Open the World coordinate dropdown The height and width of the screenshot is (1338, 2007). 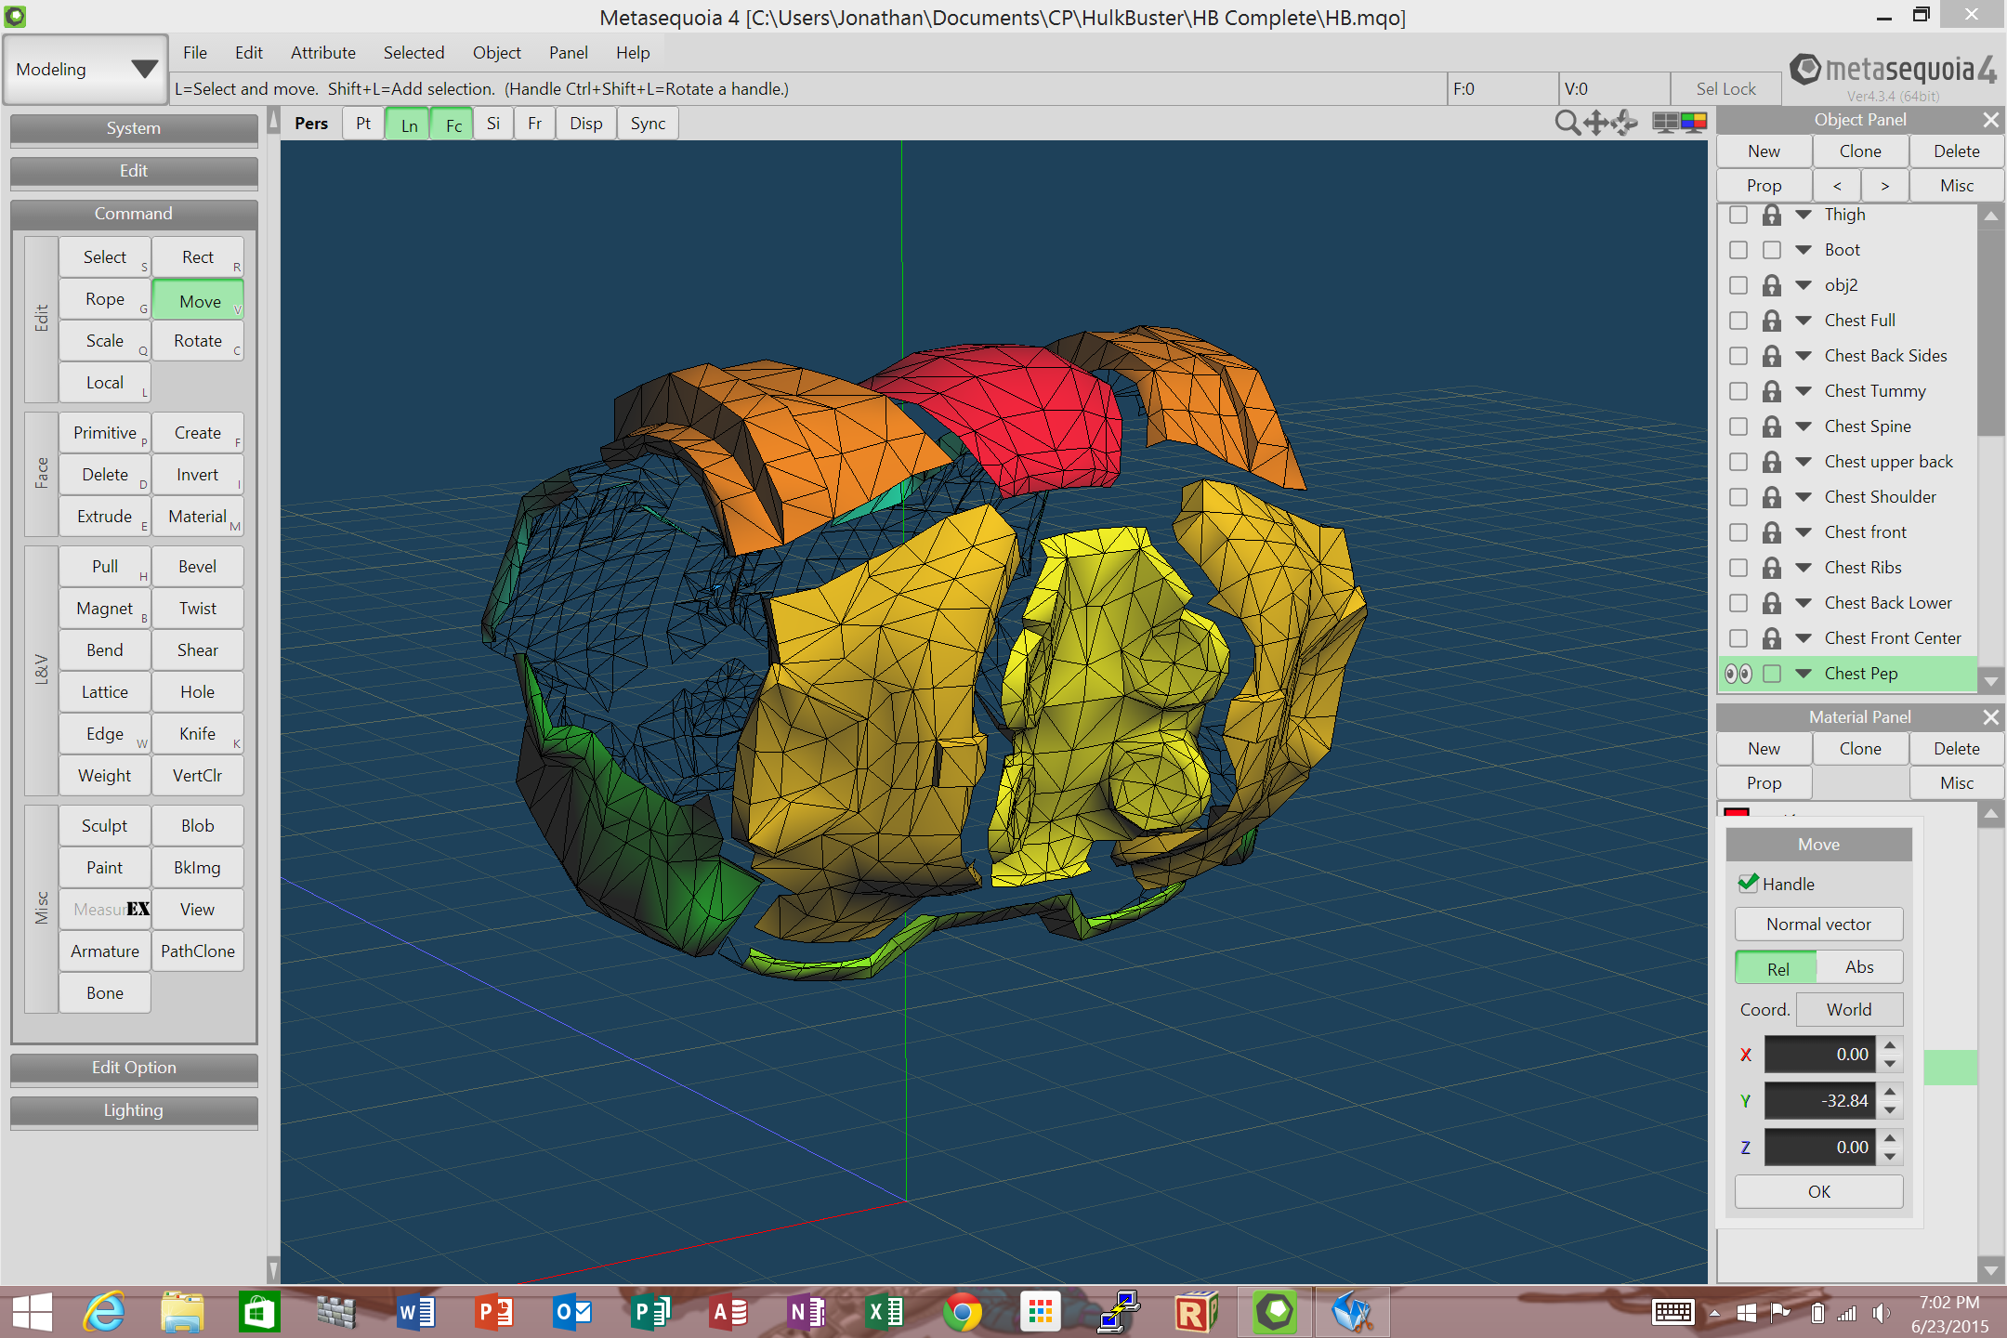click(x=1849, y=1010)
